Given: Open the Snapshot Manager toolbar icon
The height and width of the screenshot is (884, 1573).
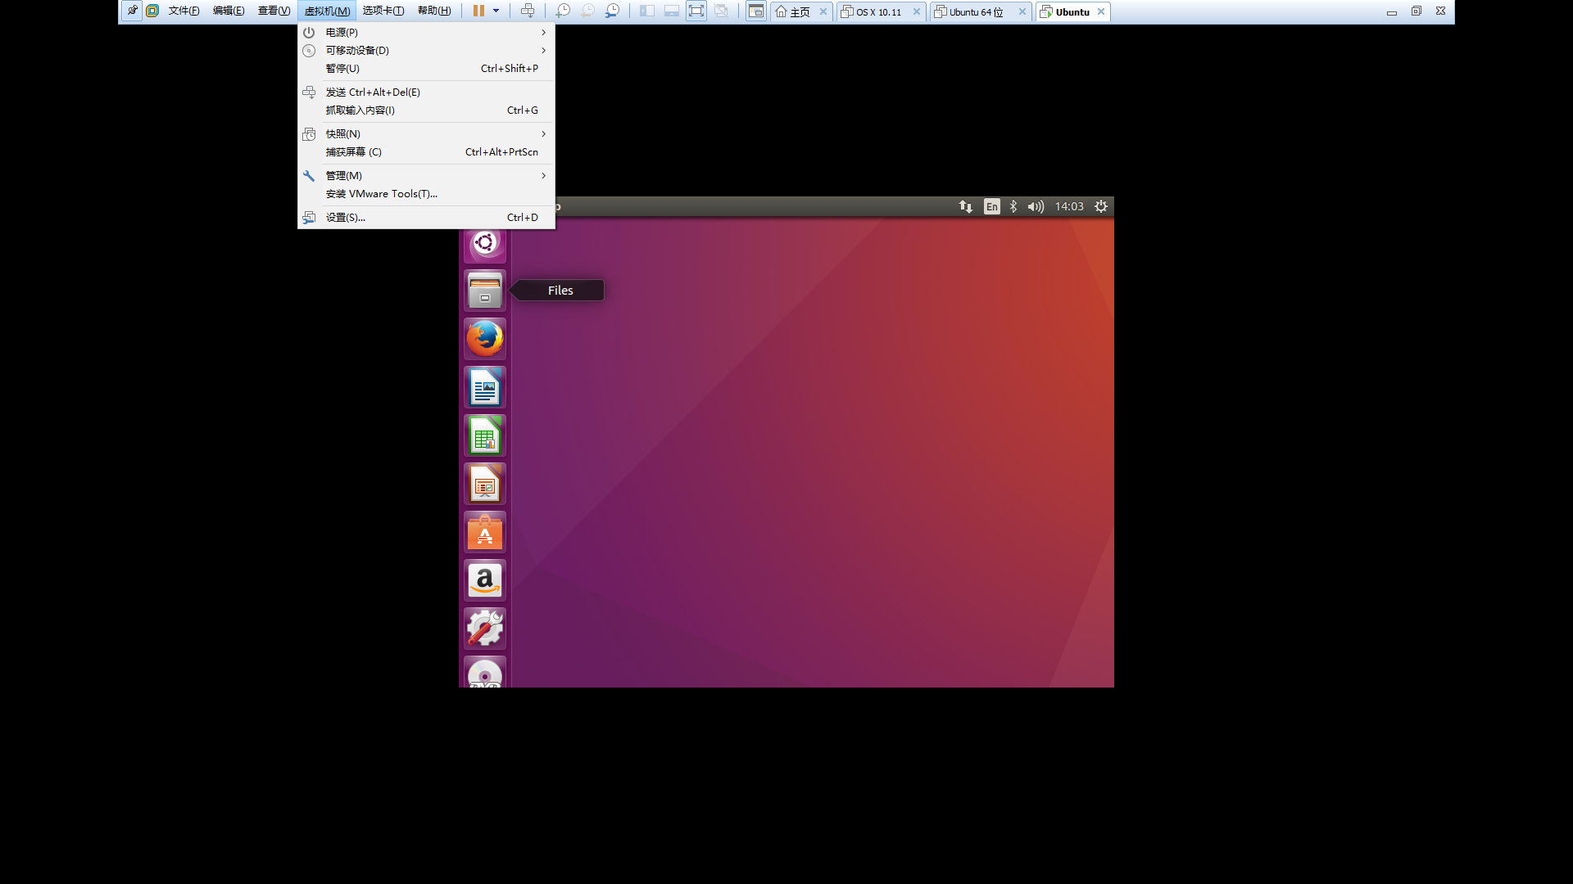Looking at the screenshot, I should click(x=612, y=11).
